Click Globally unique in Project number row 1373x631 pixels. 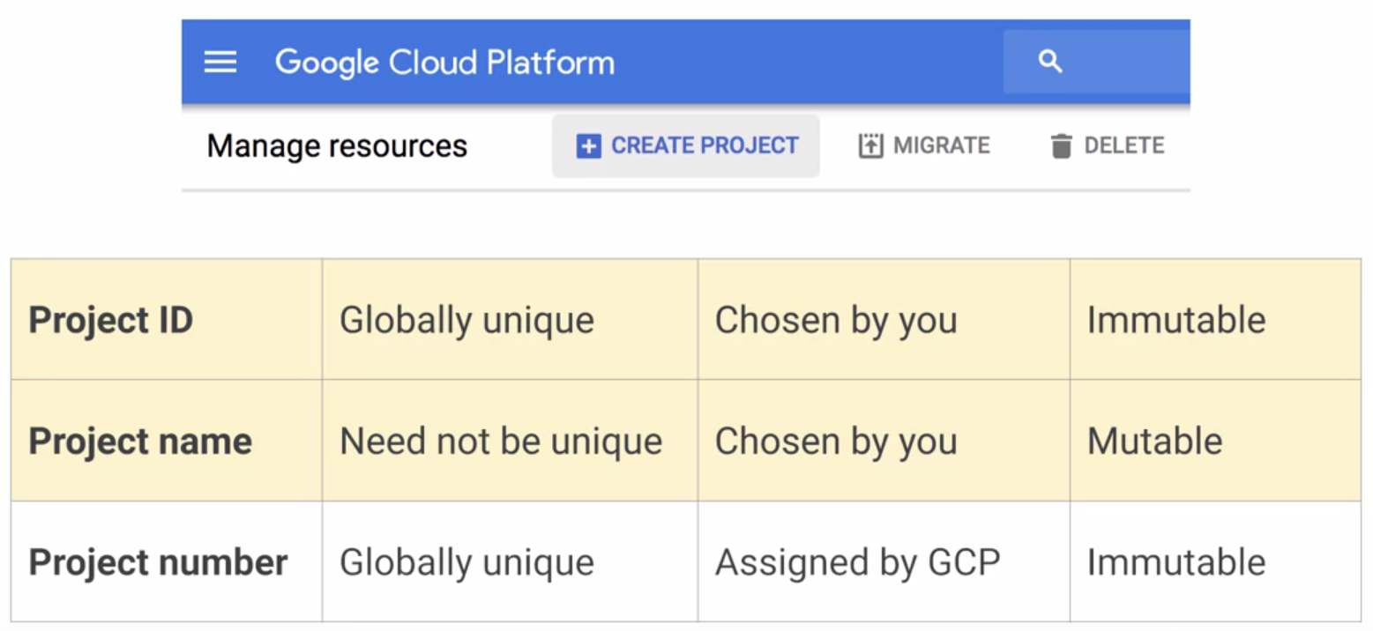(x=510, y=561)
